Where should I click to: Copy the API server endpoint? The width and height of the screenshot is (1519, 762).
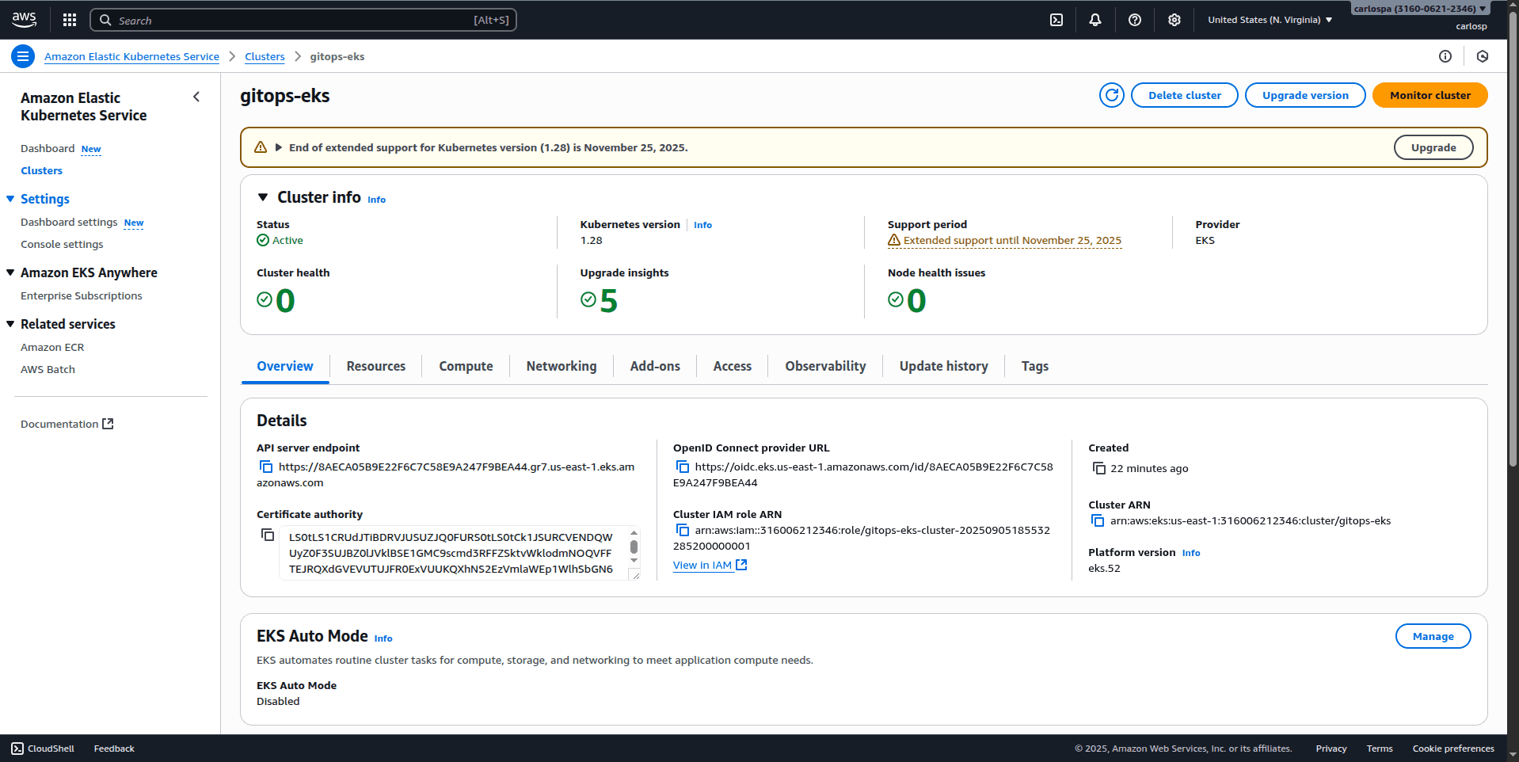[x=266, y=467]
